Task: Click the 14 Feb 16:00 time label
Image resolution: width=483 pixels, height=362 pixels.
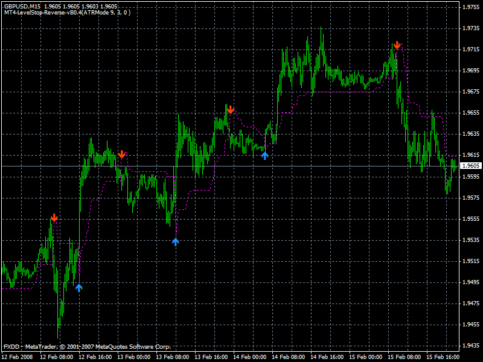Action: pyautogui.click(x=327, y=357)
